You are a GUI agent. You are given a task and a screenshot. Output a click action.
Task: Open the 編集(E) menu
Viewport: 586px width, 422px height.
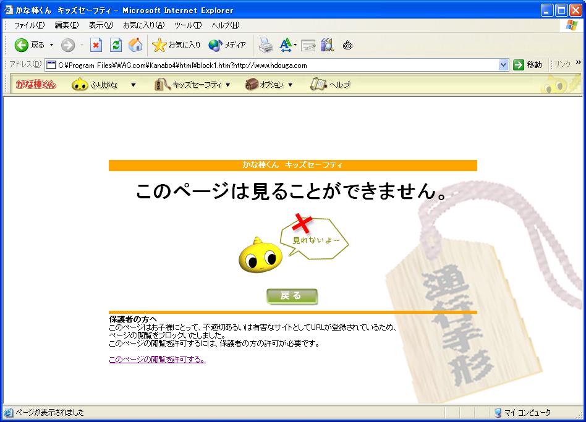click(67, 25)
